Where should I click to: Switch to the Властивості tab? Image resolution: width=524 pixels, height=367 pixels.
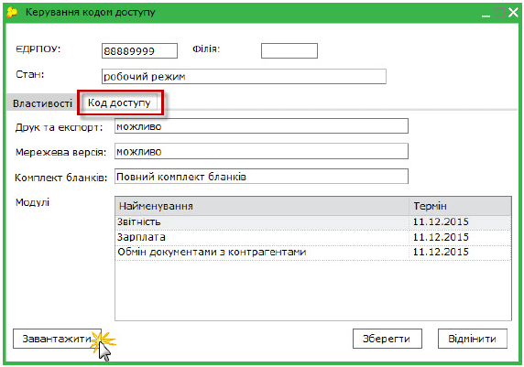[42, 103]
